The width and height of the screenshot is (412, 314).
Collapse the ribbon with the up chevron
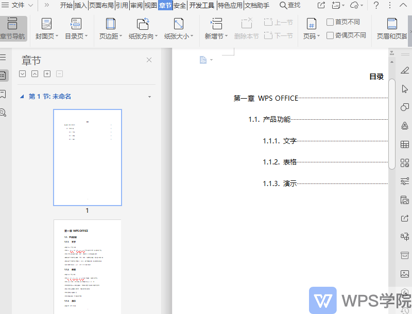click(403, 5)
